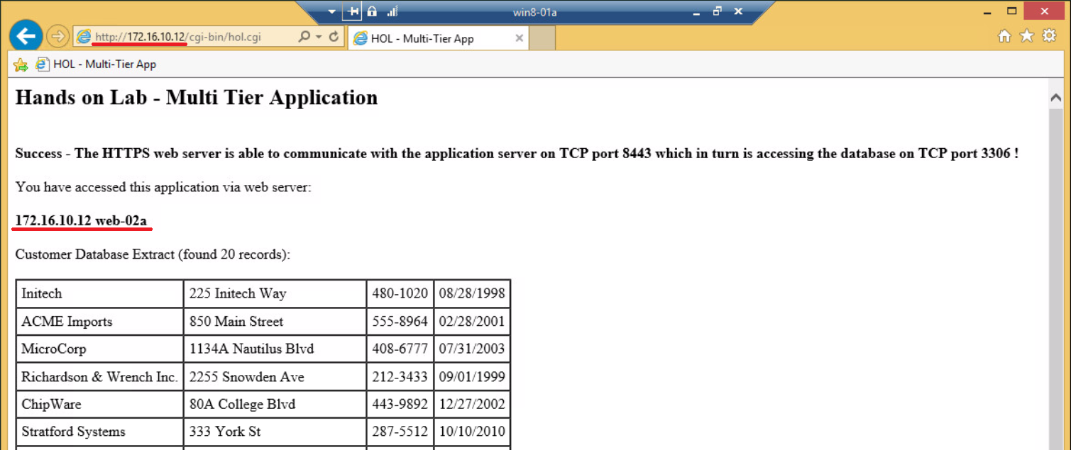1071x450 pixels.
Task: Click the Hands on Lab page heading
Action: point(197,98)
